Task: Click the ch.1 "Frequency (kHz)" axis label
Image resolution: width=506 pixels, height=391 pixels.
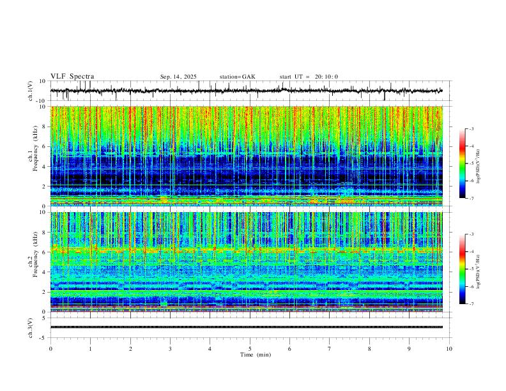Action: [35, 148]
